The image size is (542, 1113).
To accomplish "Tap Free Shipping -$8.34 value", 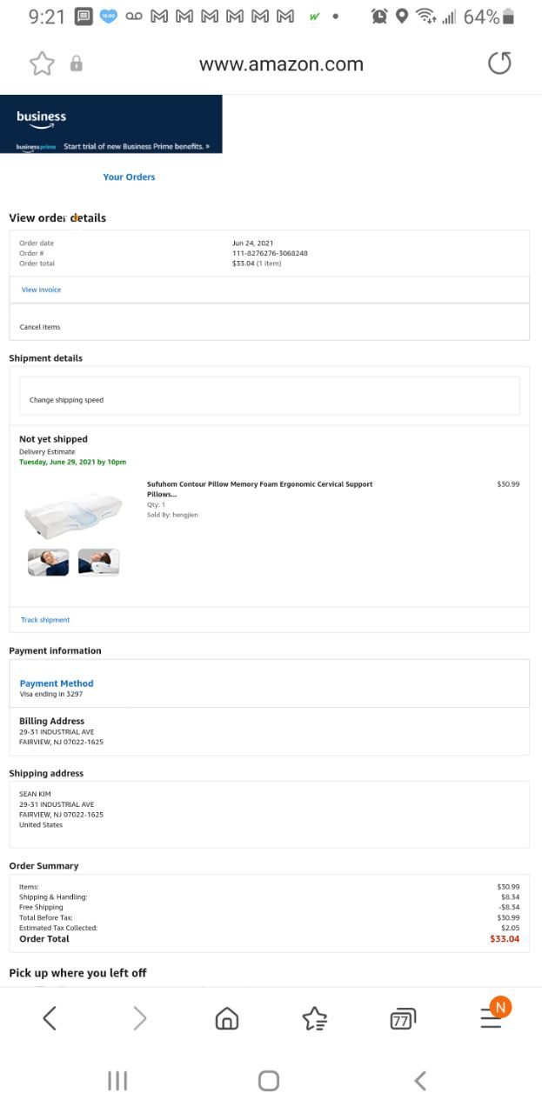I will pos(509,907).
